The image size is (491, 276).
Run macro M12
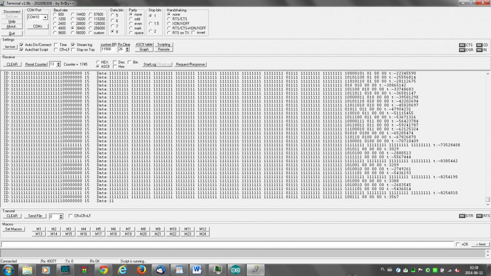pyautogui.click(x=203, y=229)
